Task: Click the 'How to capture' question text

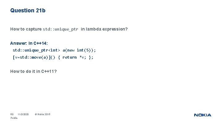Action: 26,29
